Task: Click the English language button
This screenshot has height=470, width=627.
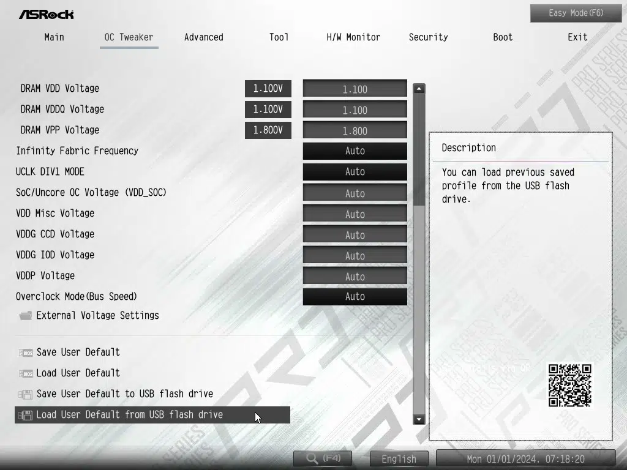Action: coord(399,459)
